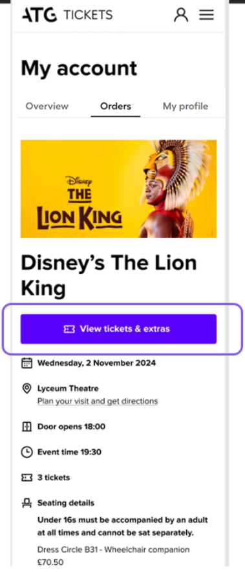Click the Lyceum Theatre venue name
Viewport: 245px width, 572px height.
coord(68,388)
